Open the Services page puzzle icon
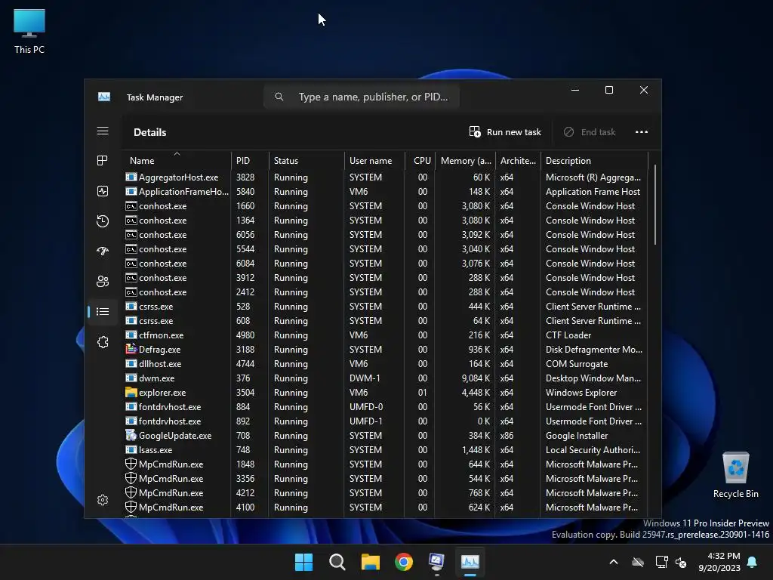Viewport: 773px width, 580px height. 103,342
